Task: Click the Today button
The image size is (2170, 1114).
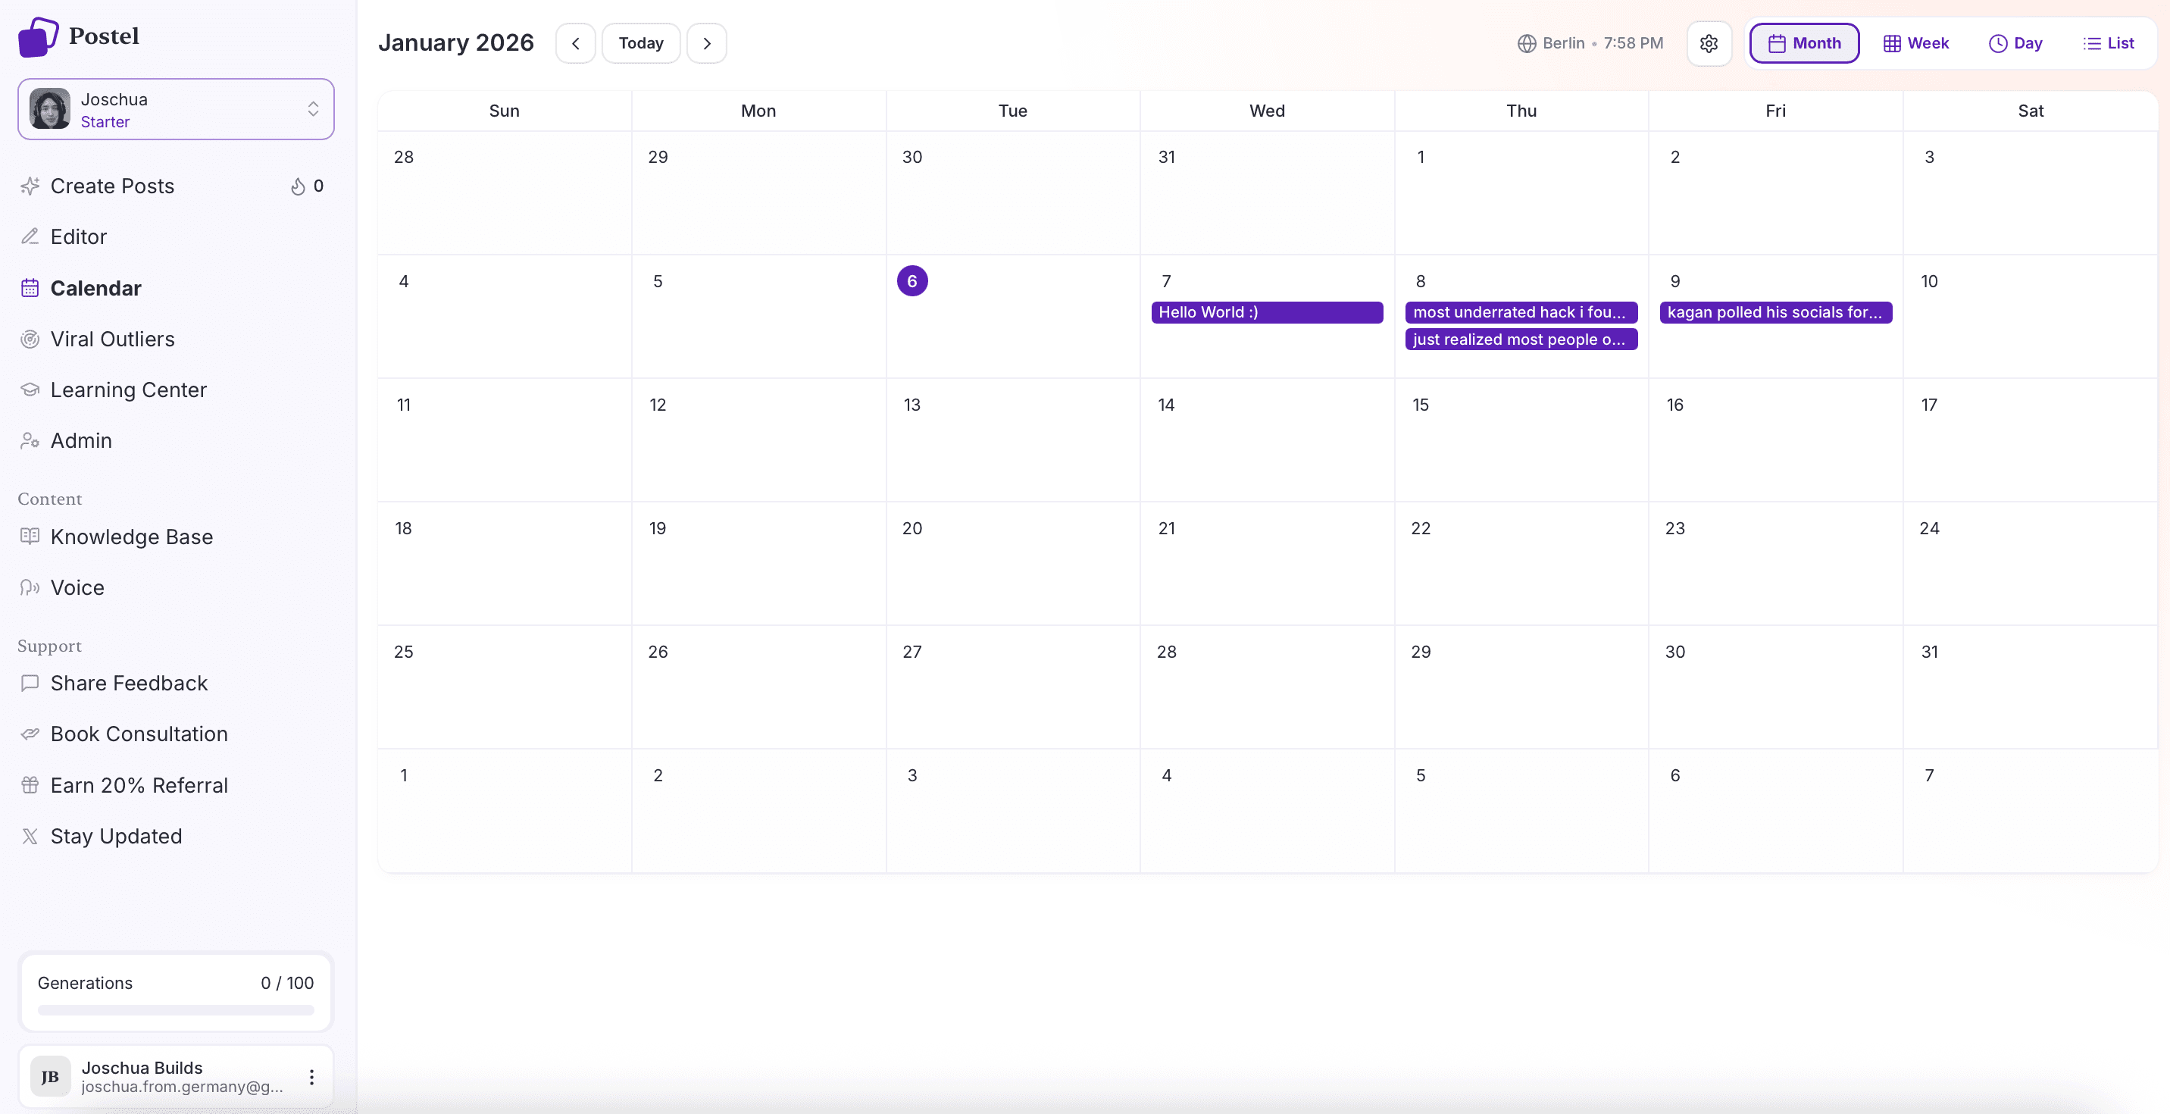Action: pos(640,43)
